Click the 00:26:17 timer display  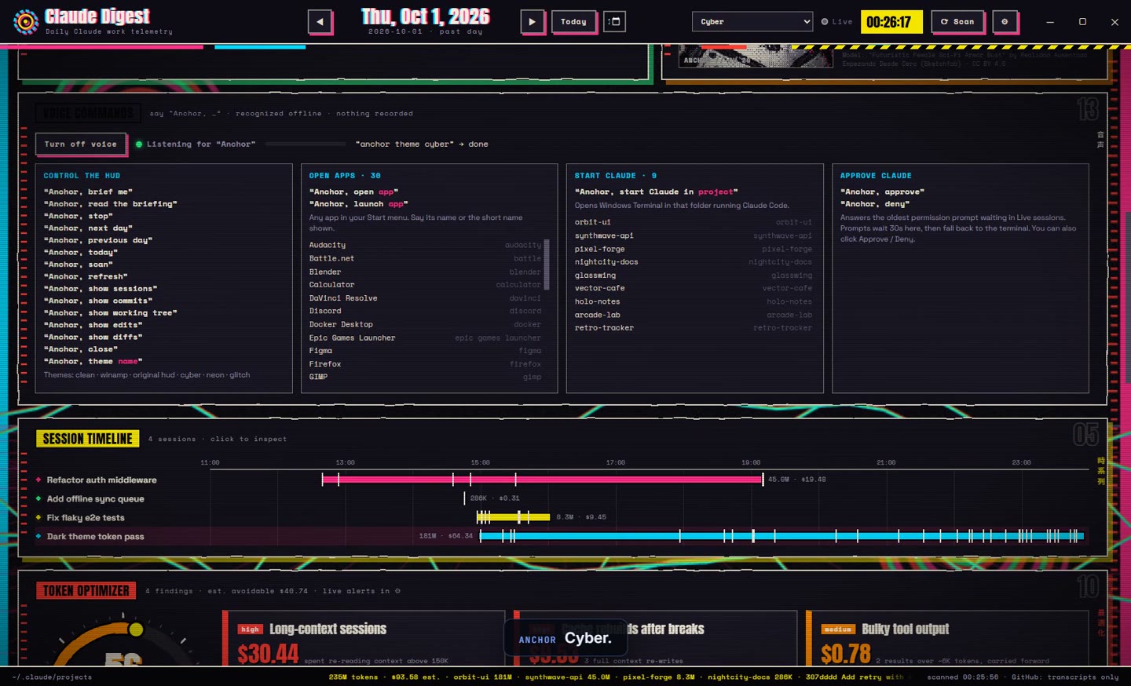click(x=892, y=22)
